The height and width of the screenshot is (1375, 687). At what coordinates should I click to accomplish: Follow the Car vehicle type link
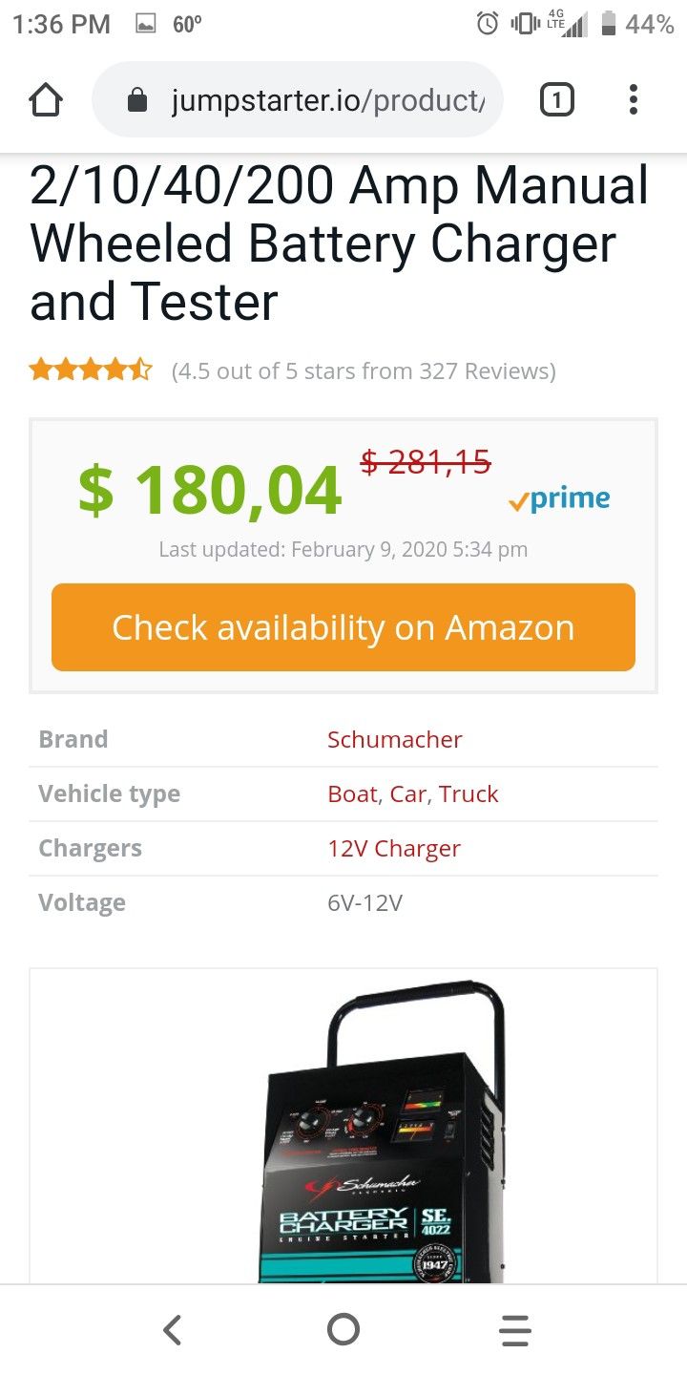tap(407, 793)
